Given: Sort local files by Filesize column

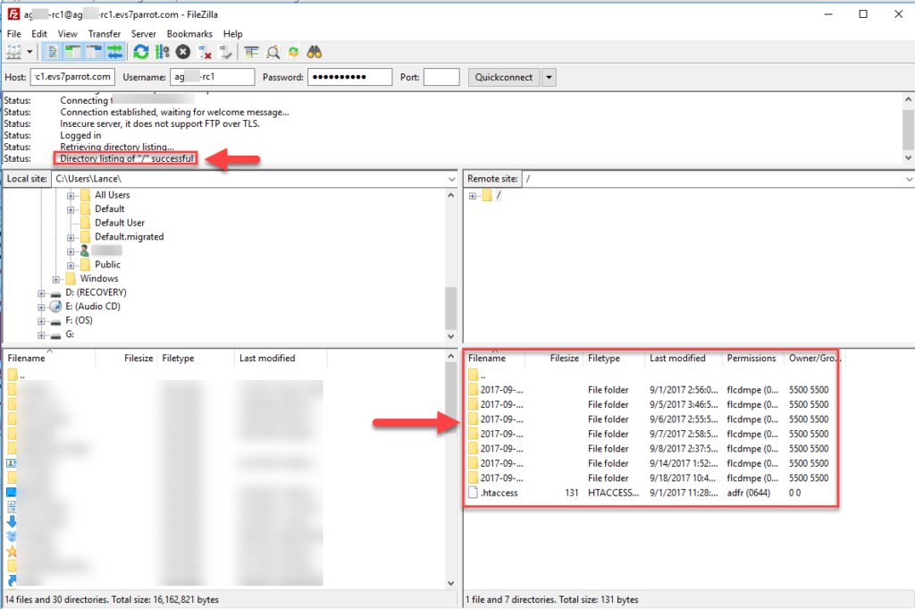Looking at the screenshot, I should [126, 358].
